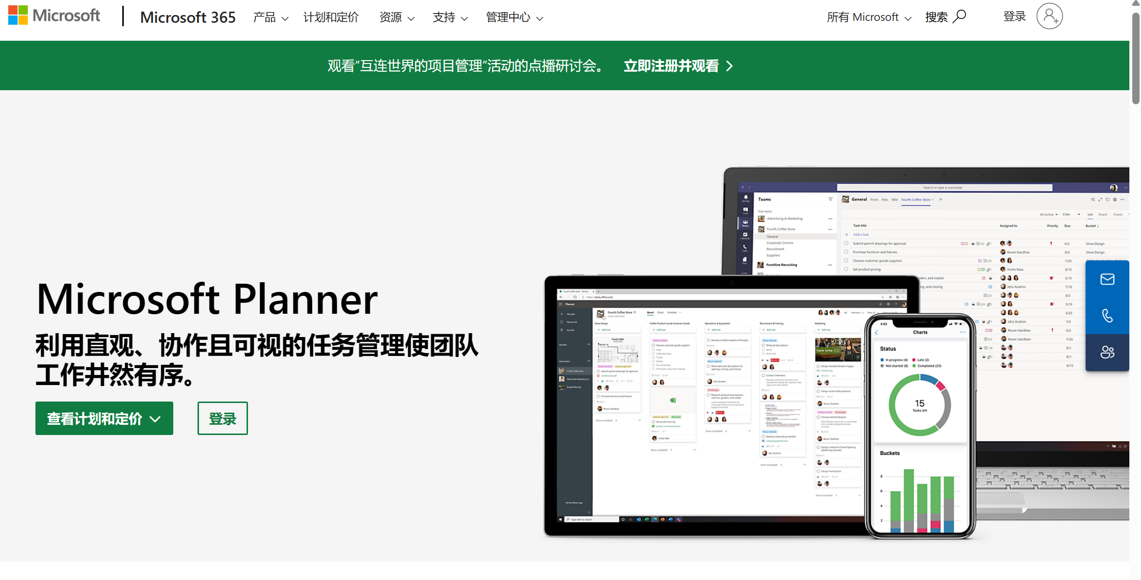Click the Microsoft logo
1141x580 pixels.
(x=54, y=16)
